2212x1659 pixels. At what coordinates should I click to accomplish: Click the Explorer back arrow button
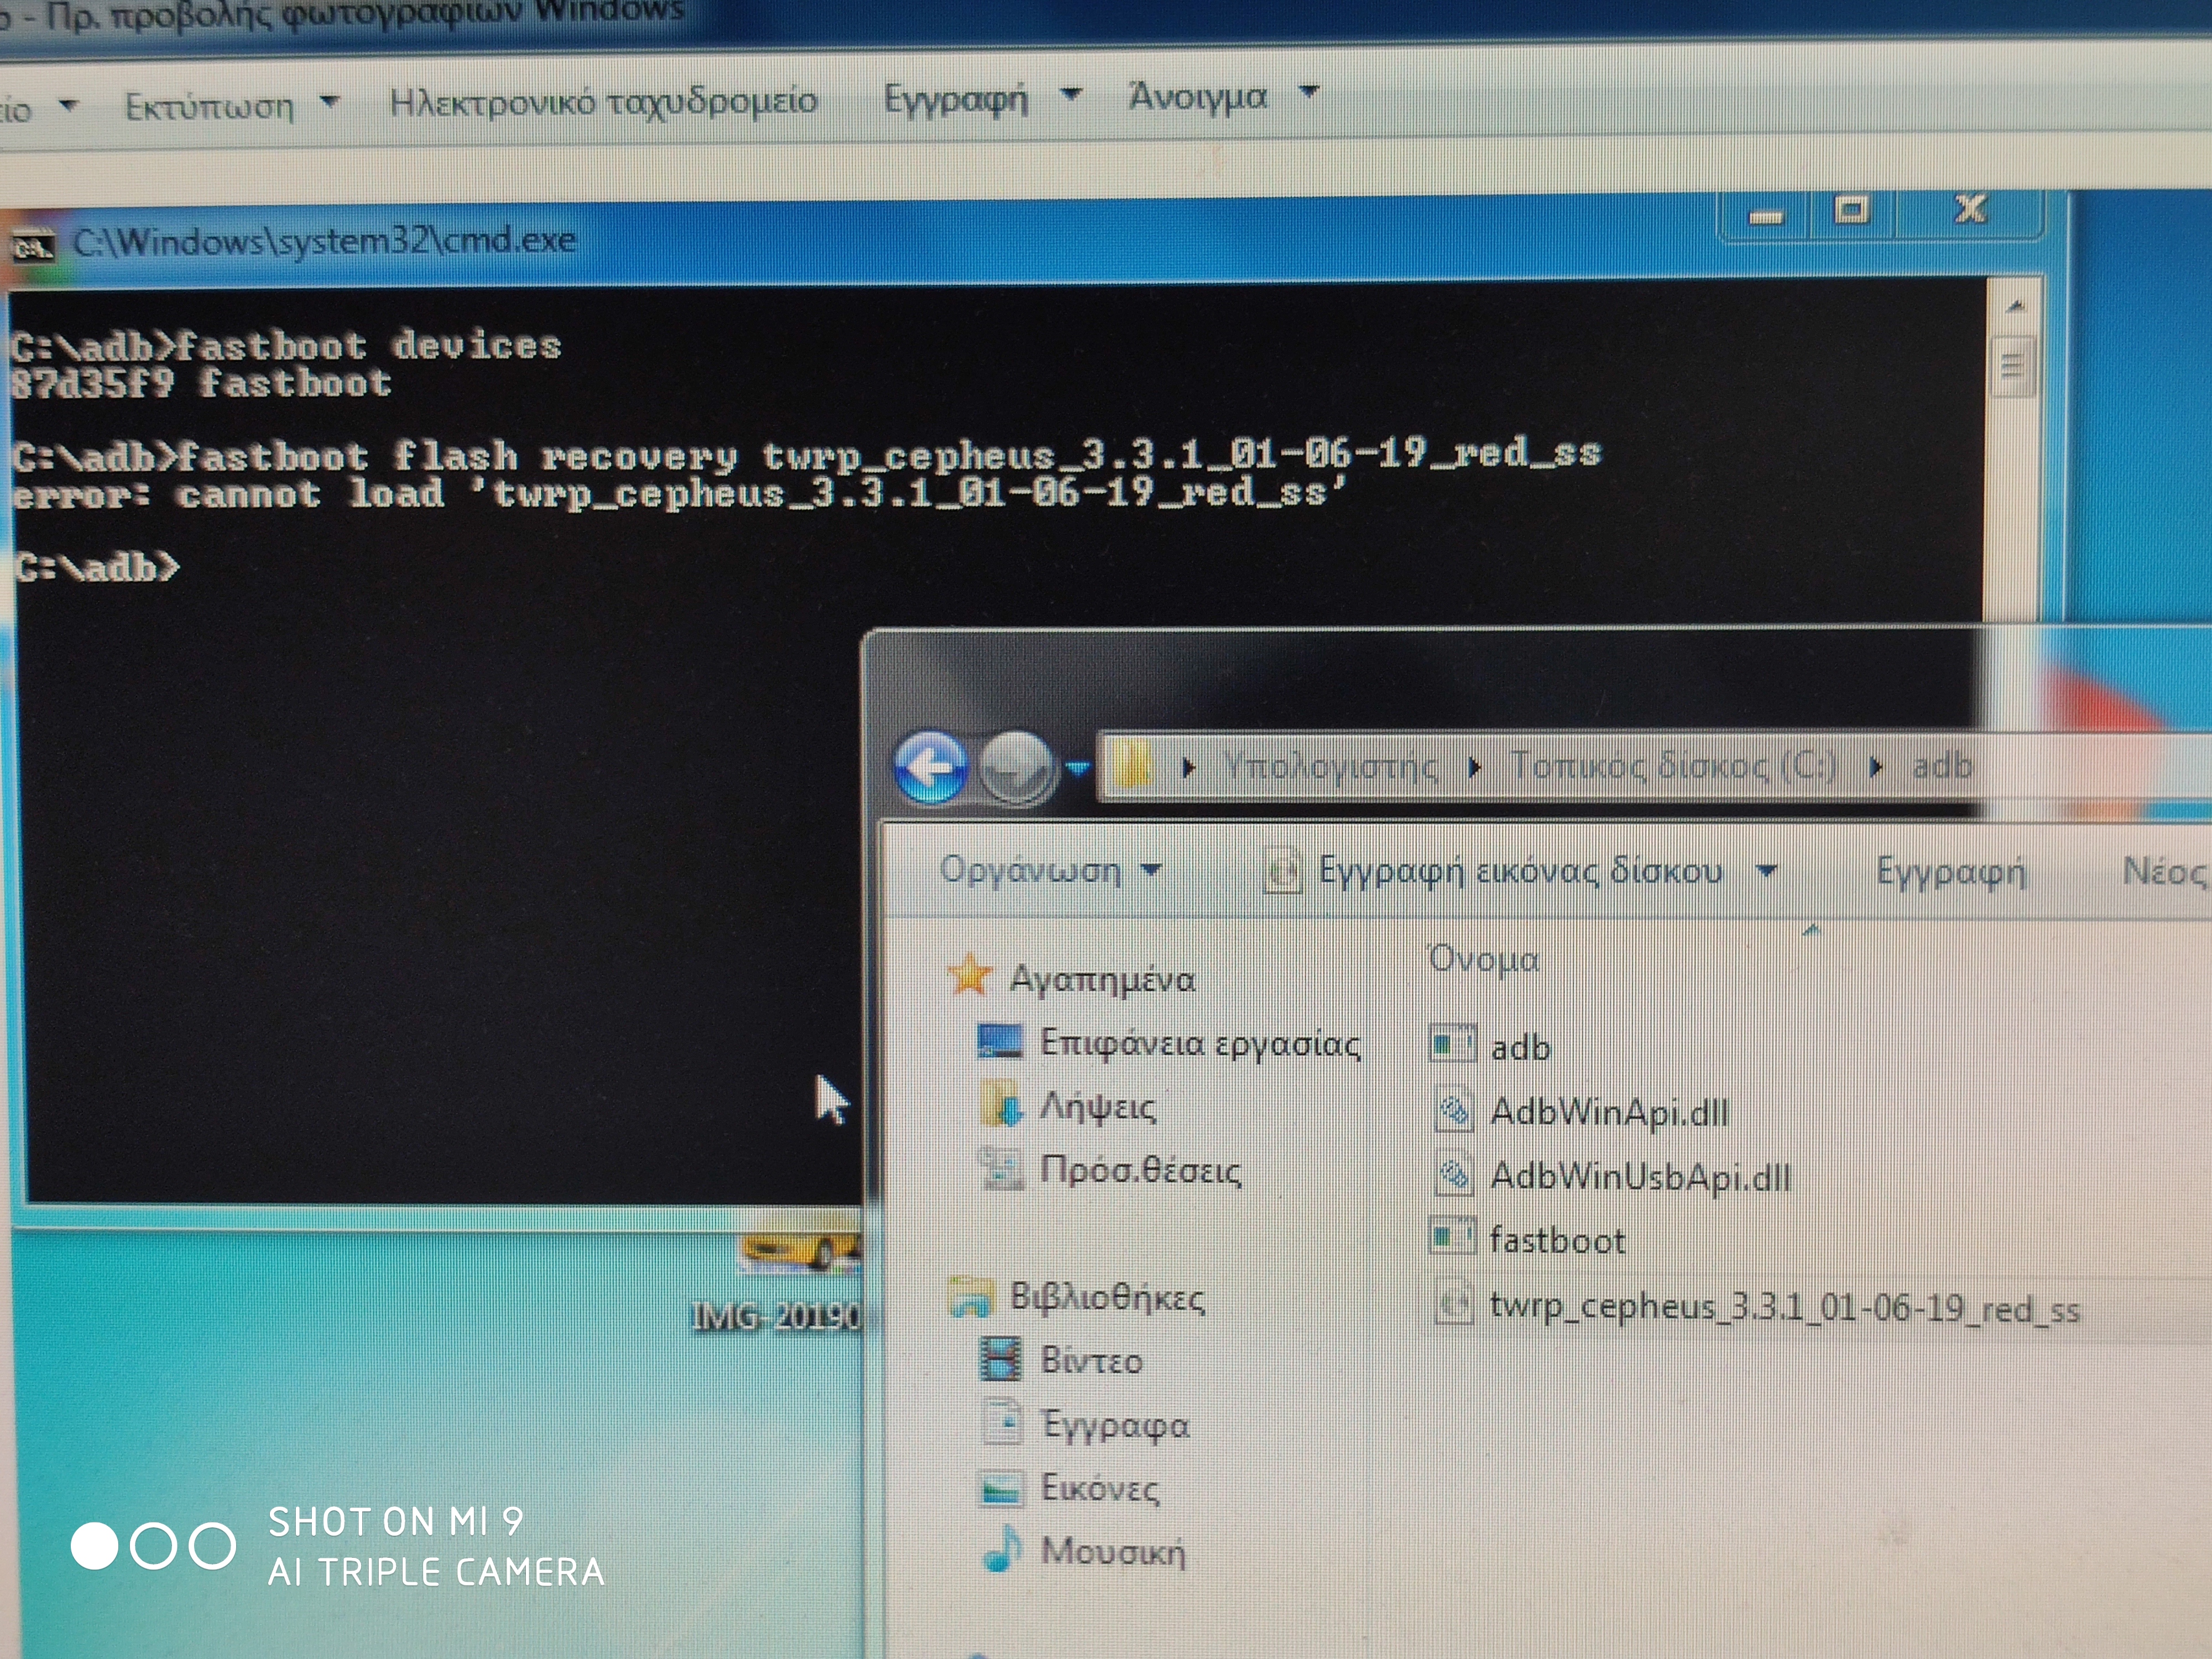931,767
